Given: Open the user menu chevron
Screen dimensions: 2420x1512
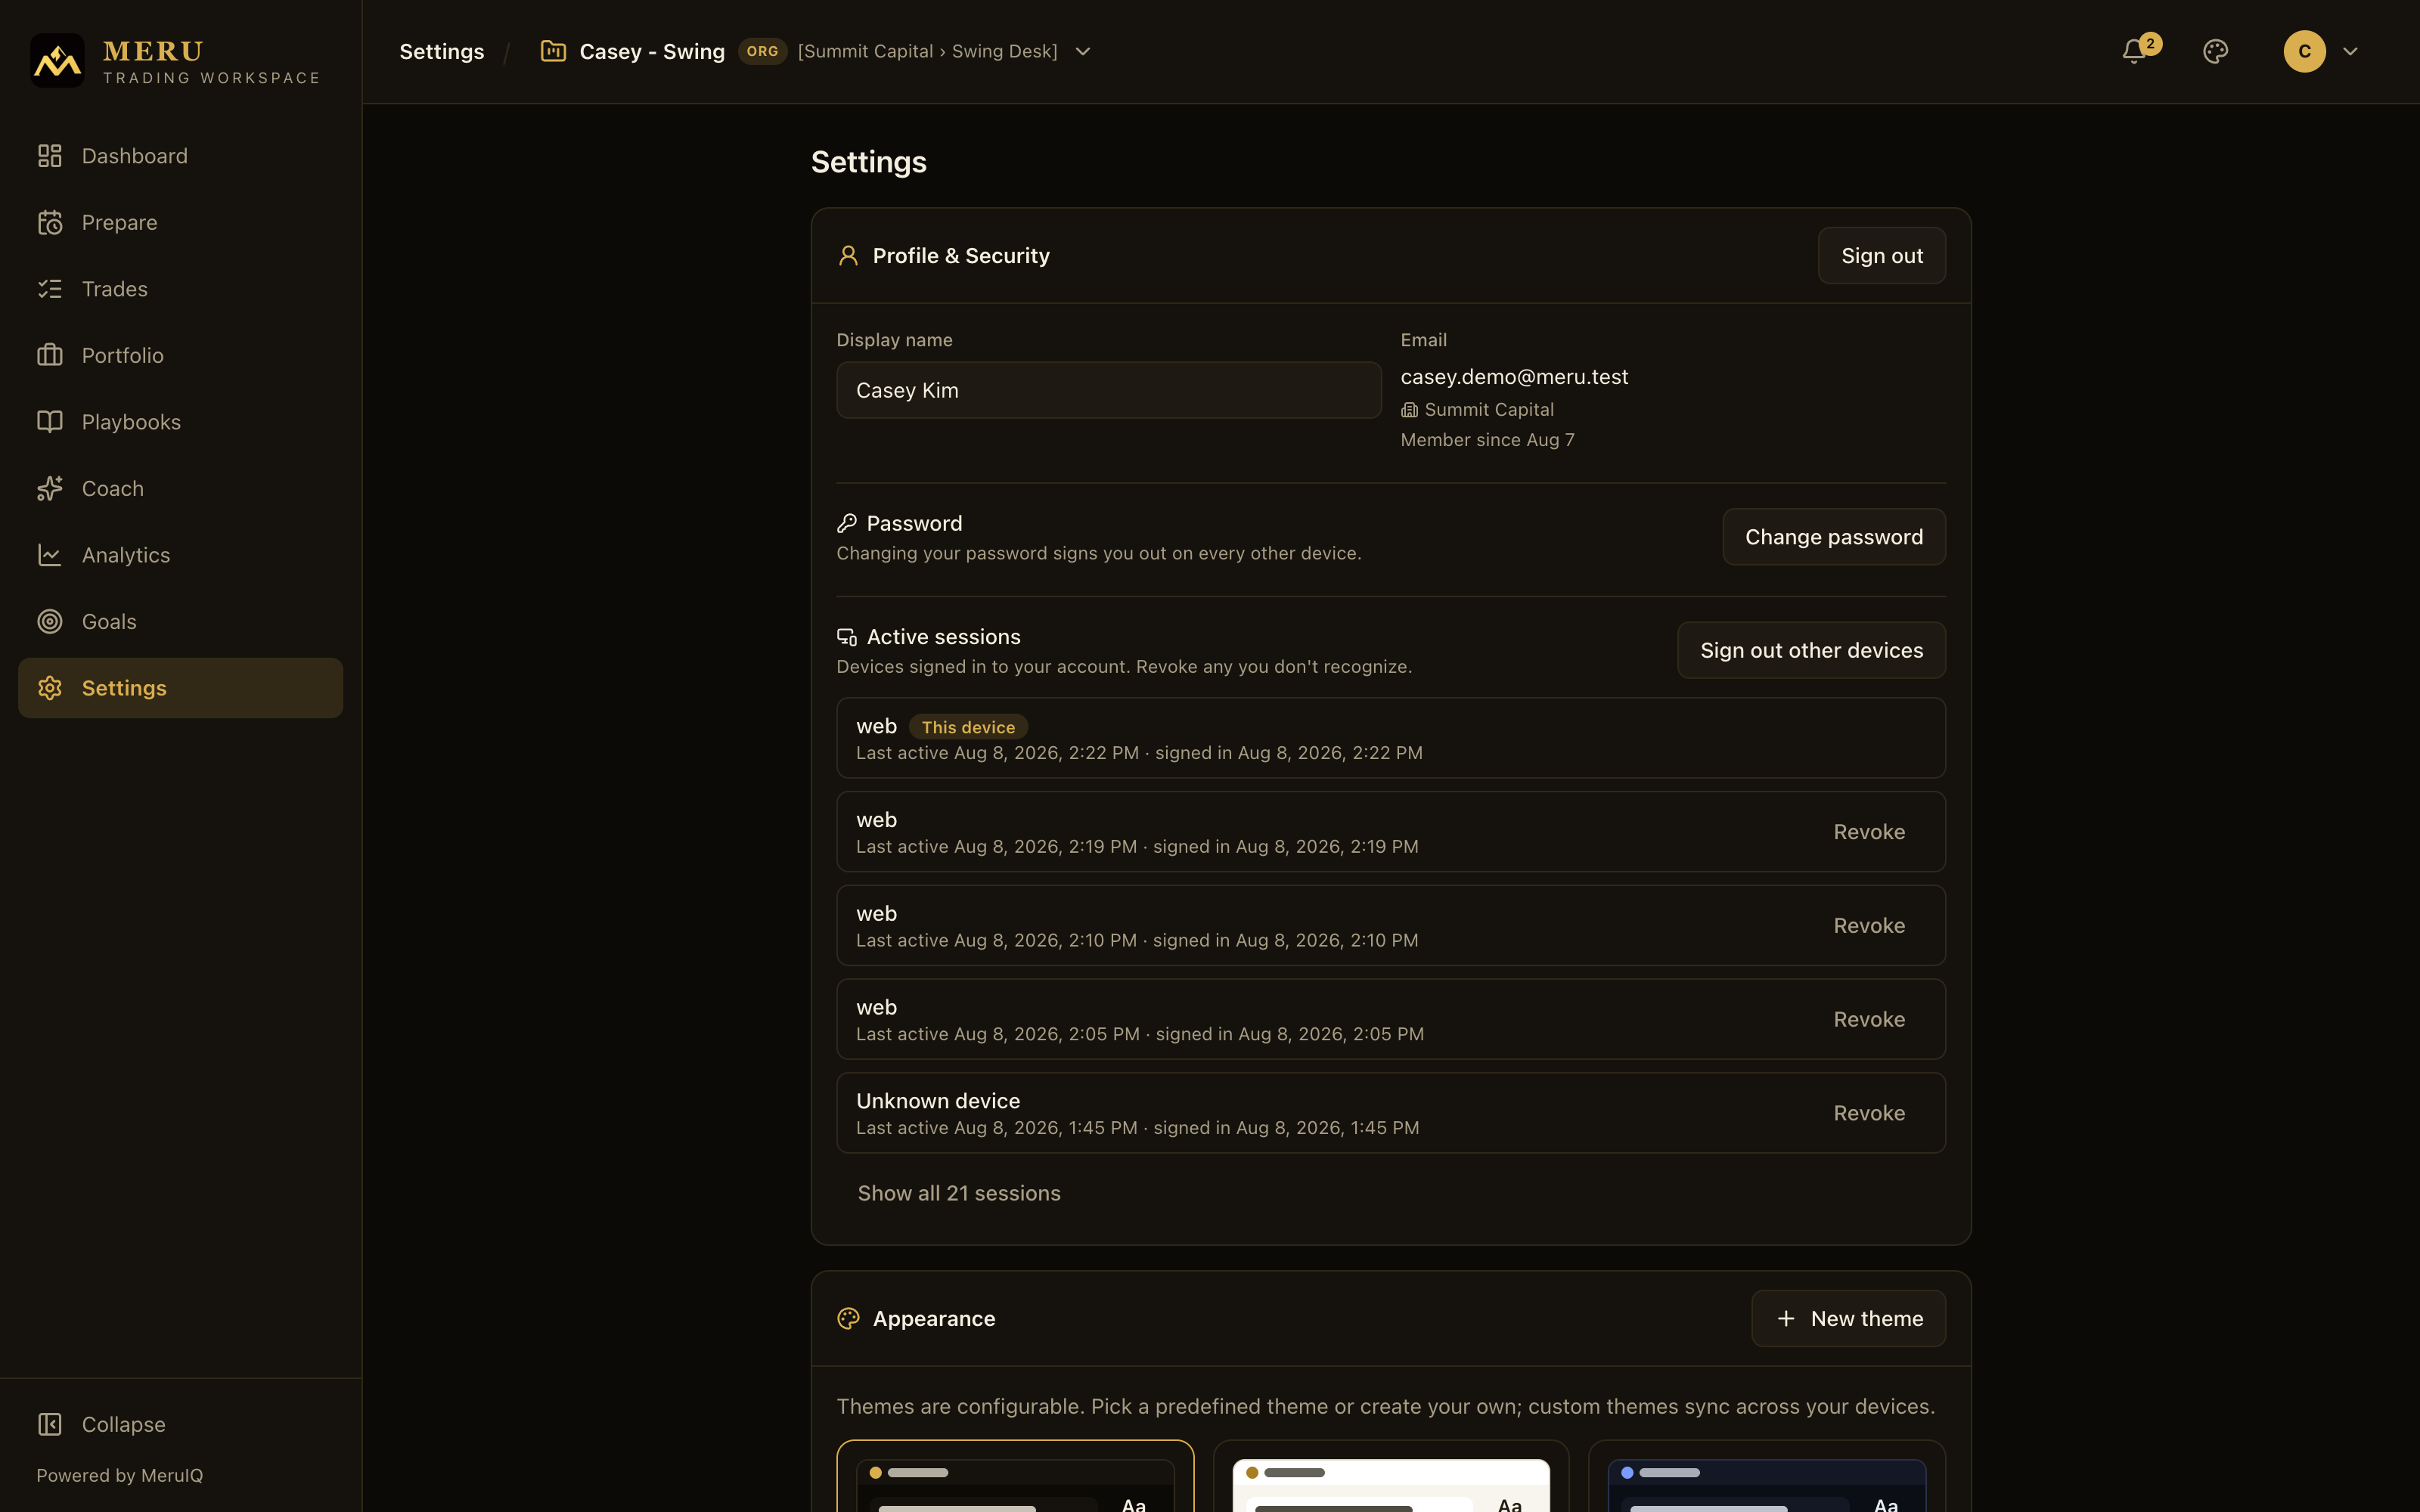Looking at the screenshot, I should click(2351, 51).
